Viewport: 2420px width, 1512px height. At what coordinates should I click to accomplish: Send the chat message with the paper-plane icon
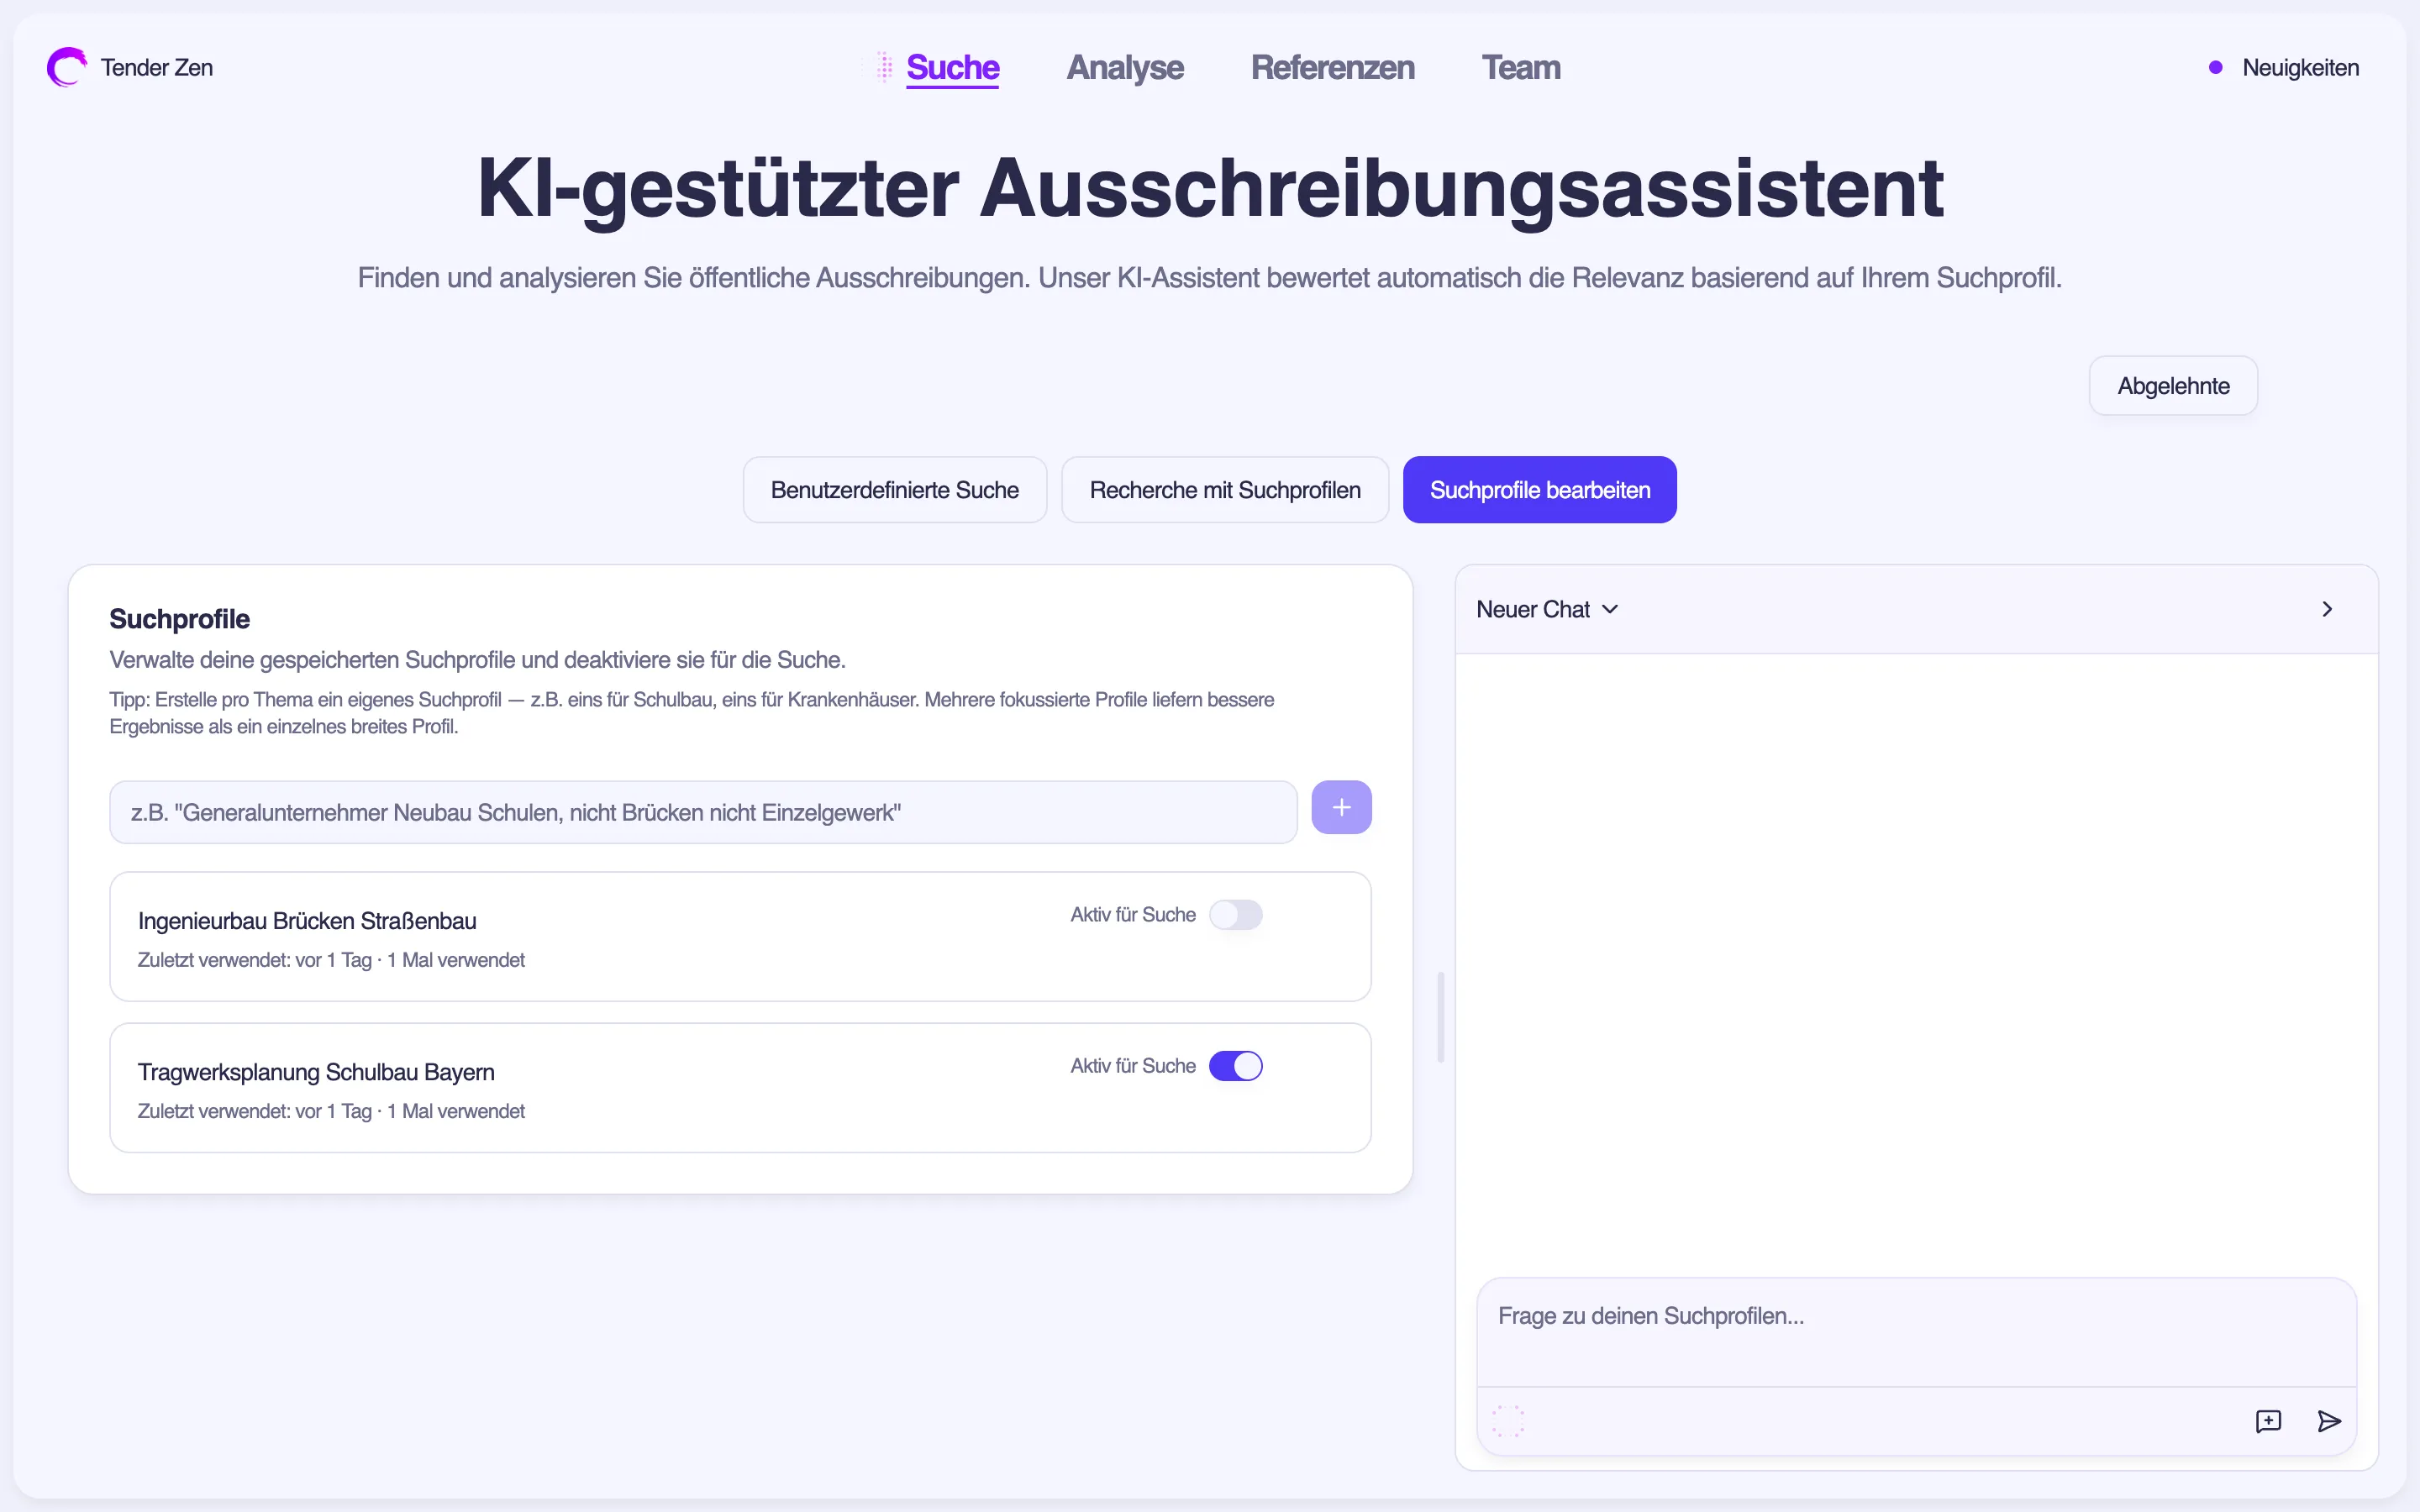coord(2329,1421)
